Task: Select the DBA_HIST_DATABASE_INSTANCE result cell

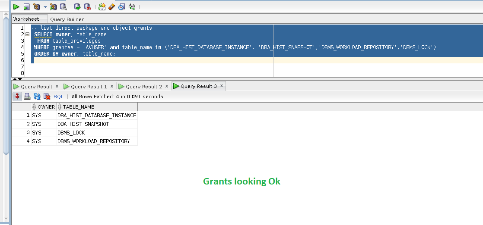Action: pyautogui.click(x=97, y=116)
